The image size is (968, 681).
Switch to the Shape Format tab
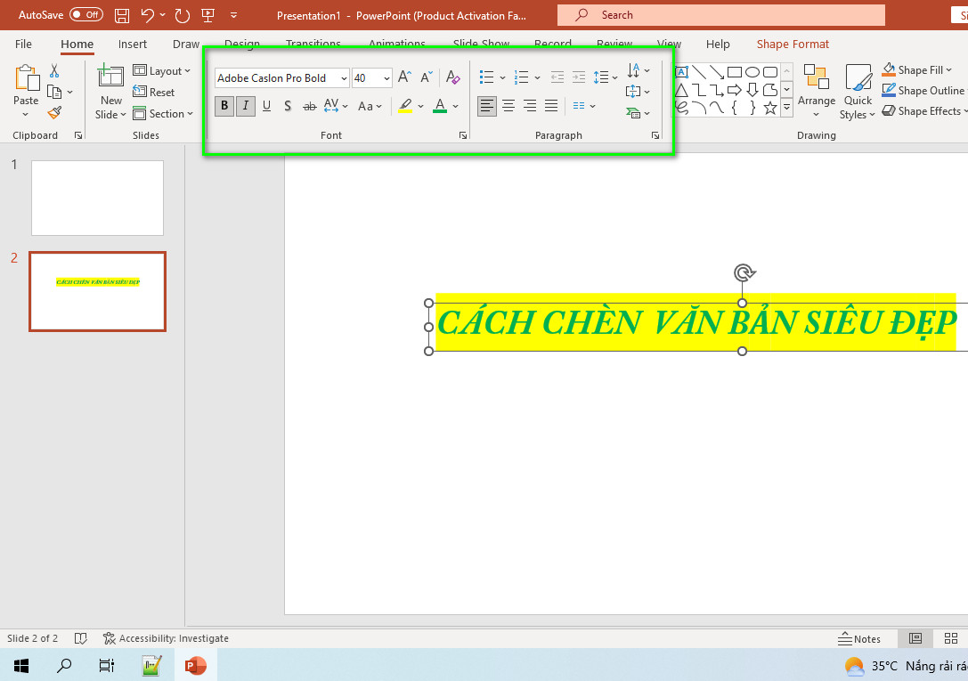point(793,44)
